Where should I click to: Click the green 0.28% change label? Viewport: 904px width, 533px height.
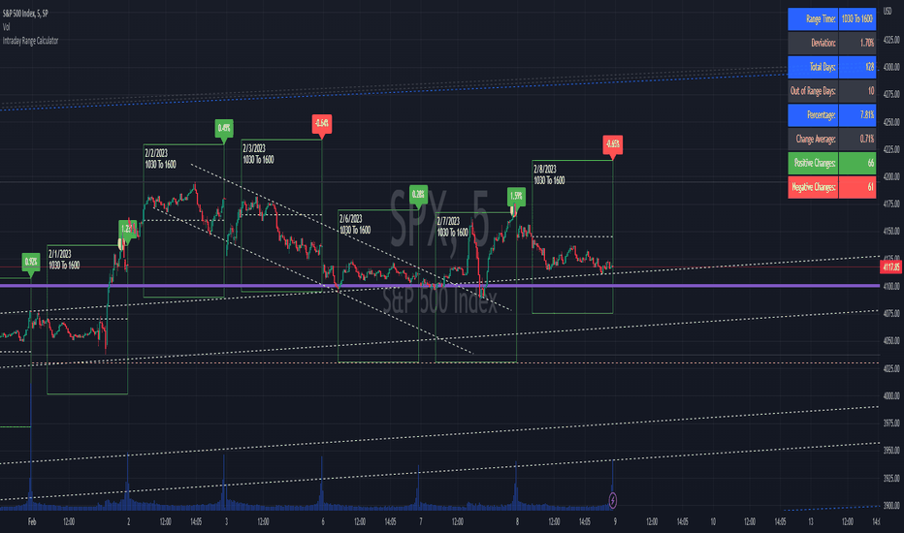point(418,194)
